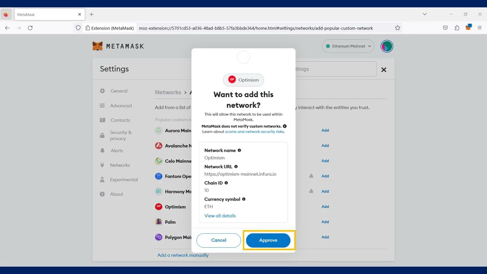
Task: Click the Alerts bell icon
Action: (102, 151)
